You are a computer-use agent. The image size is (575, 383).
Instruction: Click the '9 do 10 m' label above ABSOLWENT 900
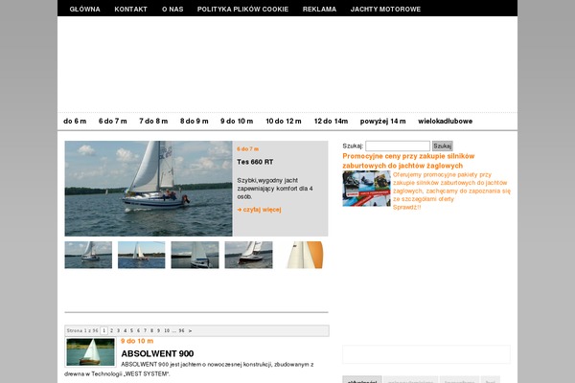coord(137,341)
